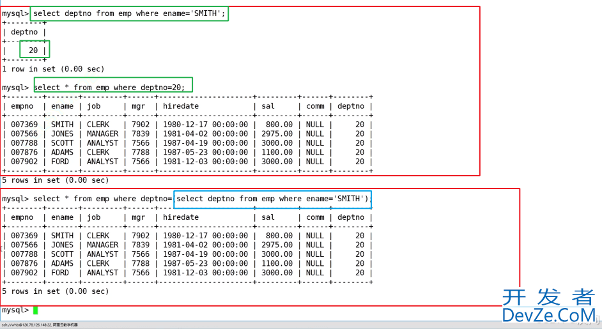Click mgr 7839 in the deptno=20 query result
The width and height of the screenshot is (602, 329).
141,134
